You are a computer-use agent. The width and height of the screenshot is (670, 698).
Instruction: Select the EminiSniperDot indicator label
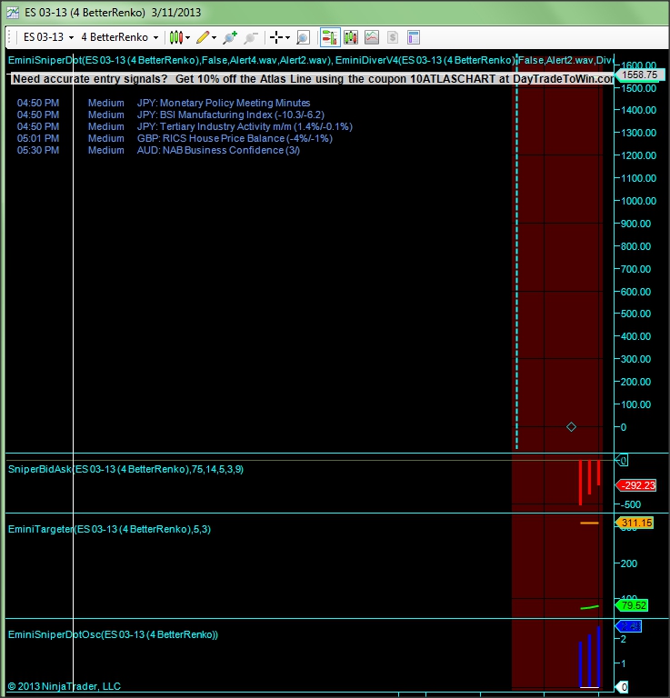170,60
